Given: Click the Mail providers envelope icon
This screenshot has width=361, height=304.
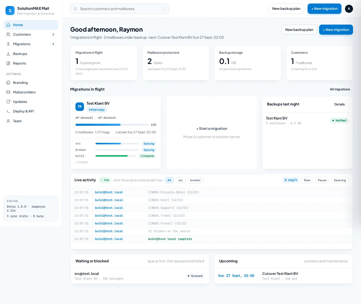Looking at the screenshot, I should tap(8, 92).
